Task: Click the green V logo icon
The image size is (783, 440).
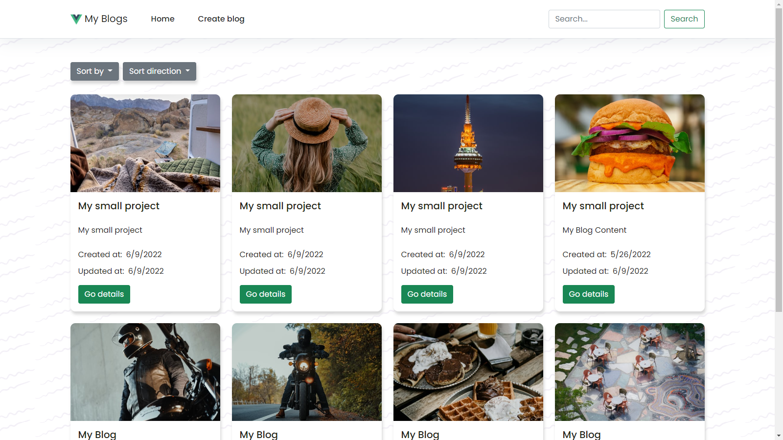Action: (76, 19)
